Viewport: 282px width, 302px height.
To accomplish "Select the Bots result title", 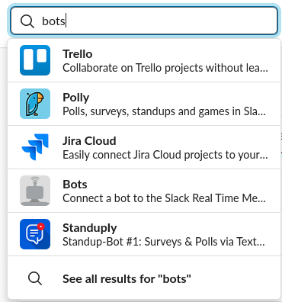I will (x=75, y=185).
